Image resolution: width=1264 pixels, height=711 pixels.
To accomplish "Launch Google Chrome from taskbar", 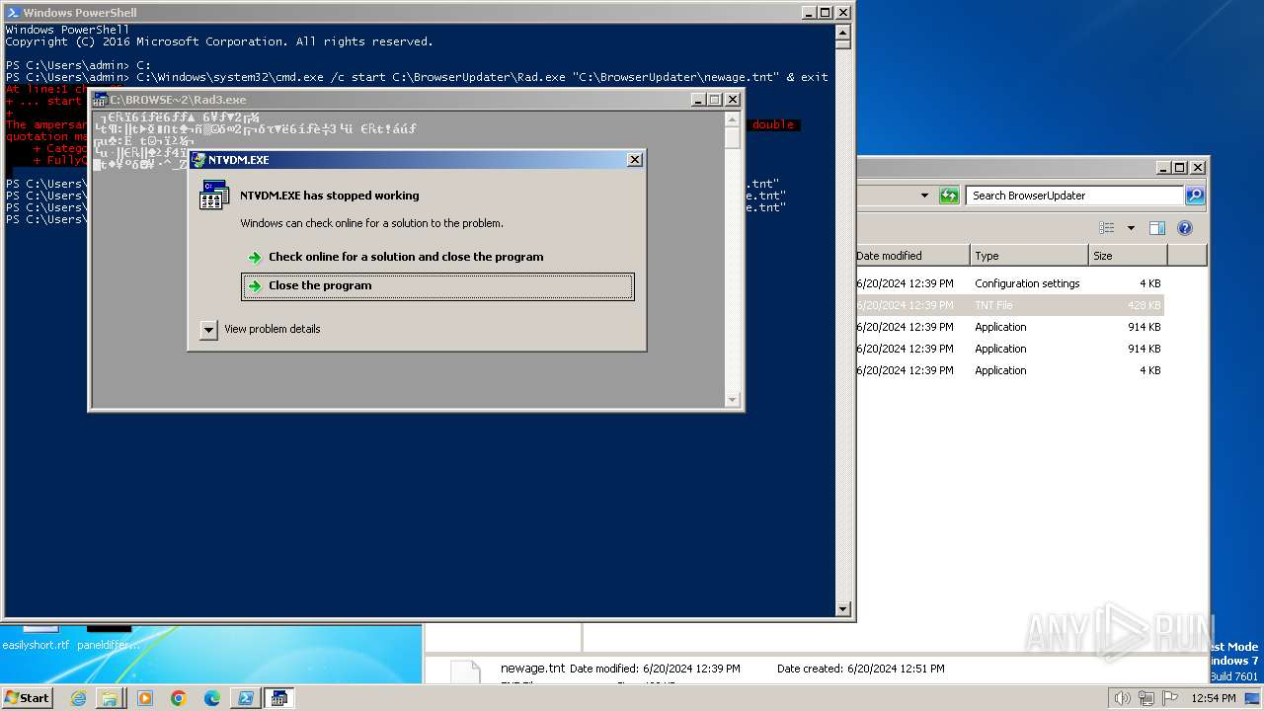I will [179, 698].
